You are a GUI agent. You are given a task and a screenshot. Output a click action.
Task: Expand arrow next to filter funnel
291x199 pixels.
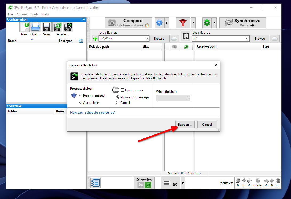193,23
